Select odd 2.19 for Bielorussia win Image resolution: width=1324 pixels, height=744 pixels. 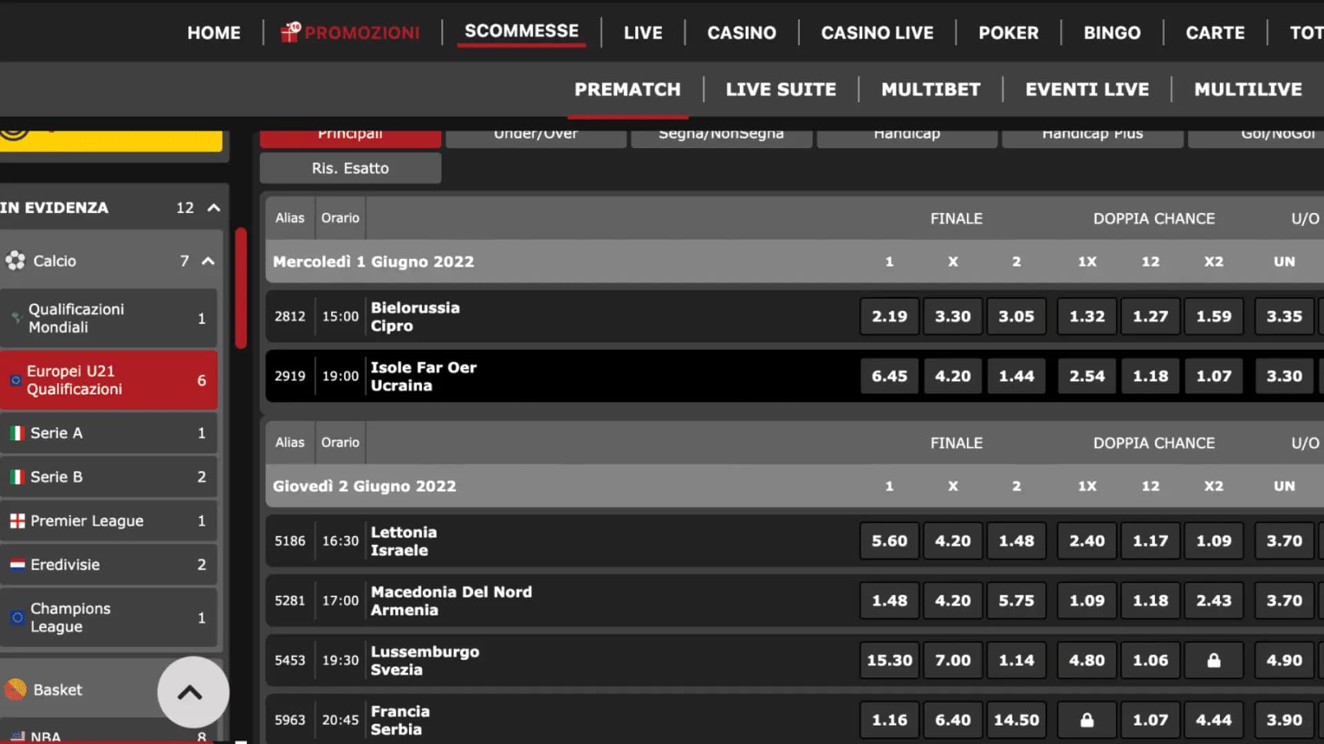[889, 316]
